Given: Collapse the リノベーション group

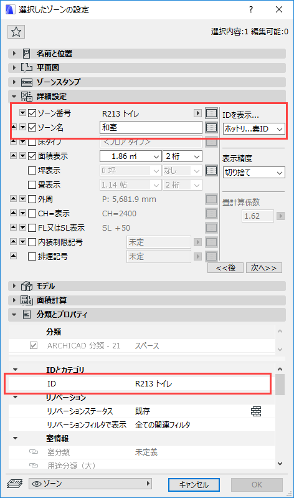Looking at the screenshot, I should 15,397.
